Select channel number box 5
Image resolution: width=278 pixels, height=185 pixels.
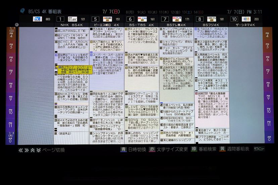click(x=95, y=19)
